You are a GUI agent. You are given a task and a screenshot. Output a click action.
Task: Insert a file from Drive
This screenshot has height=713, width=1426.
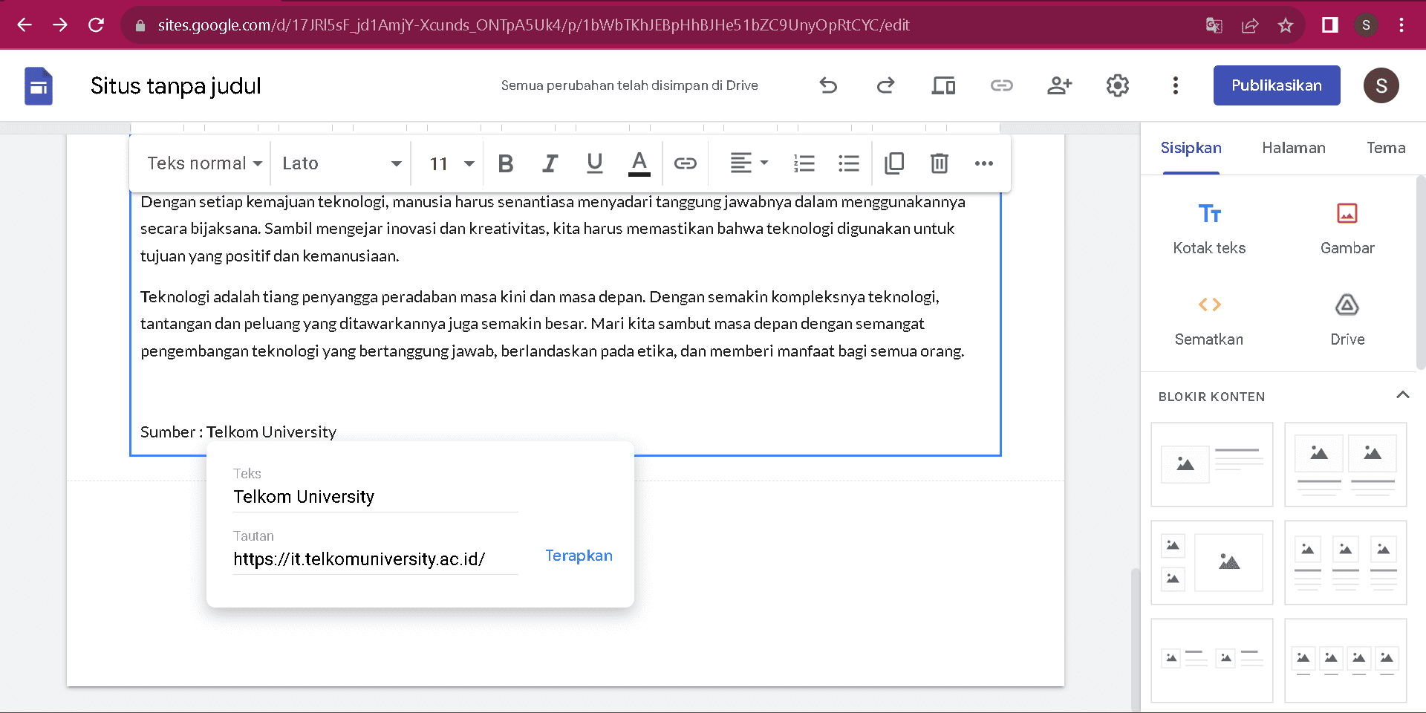(x=1347, y=320)
